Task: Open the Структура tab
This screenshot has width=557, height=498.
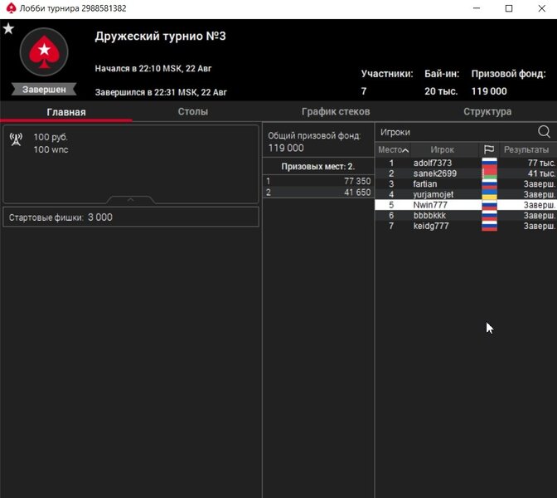Action: coord(487,111)
